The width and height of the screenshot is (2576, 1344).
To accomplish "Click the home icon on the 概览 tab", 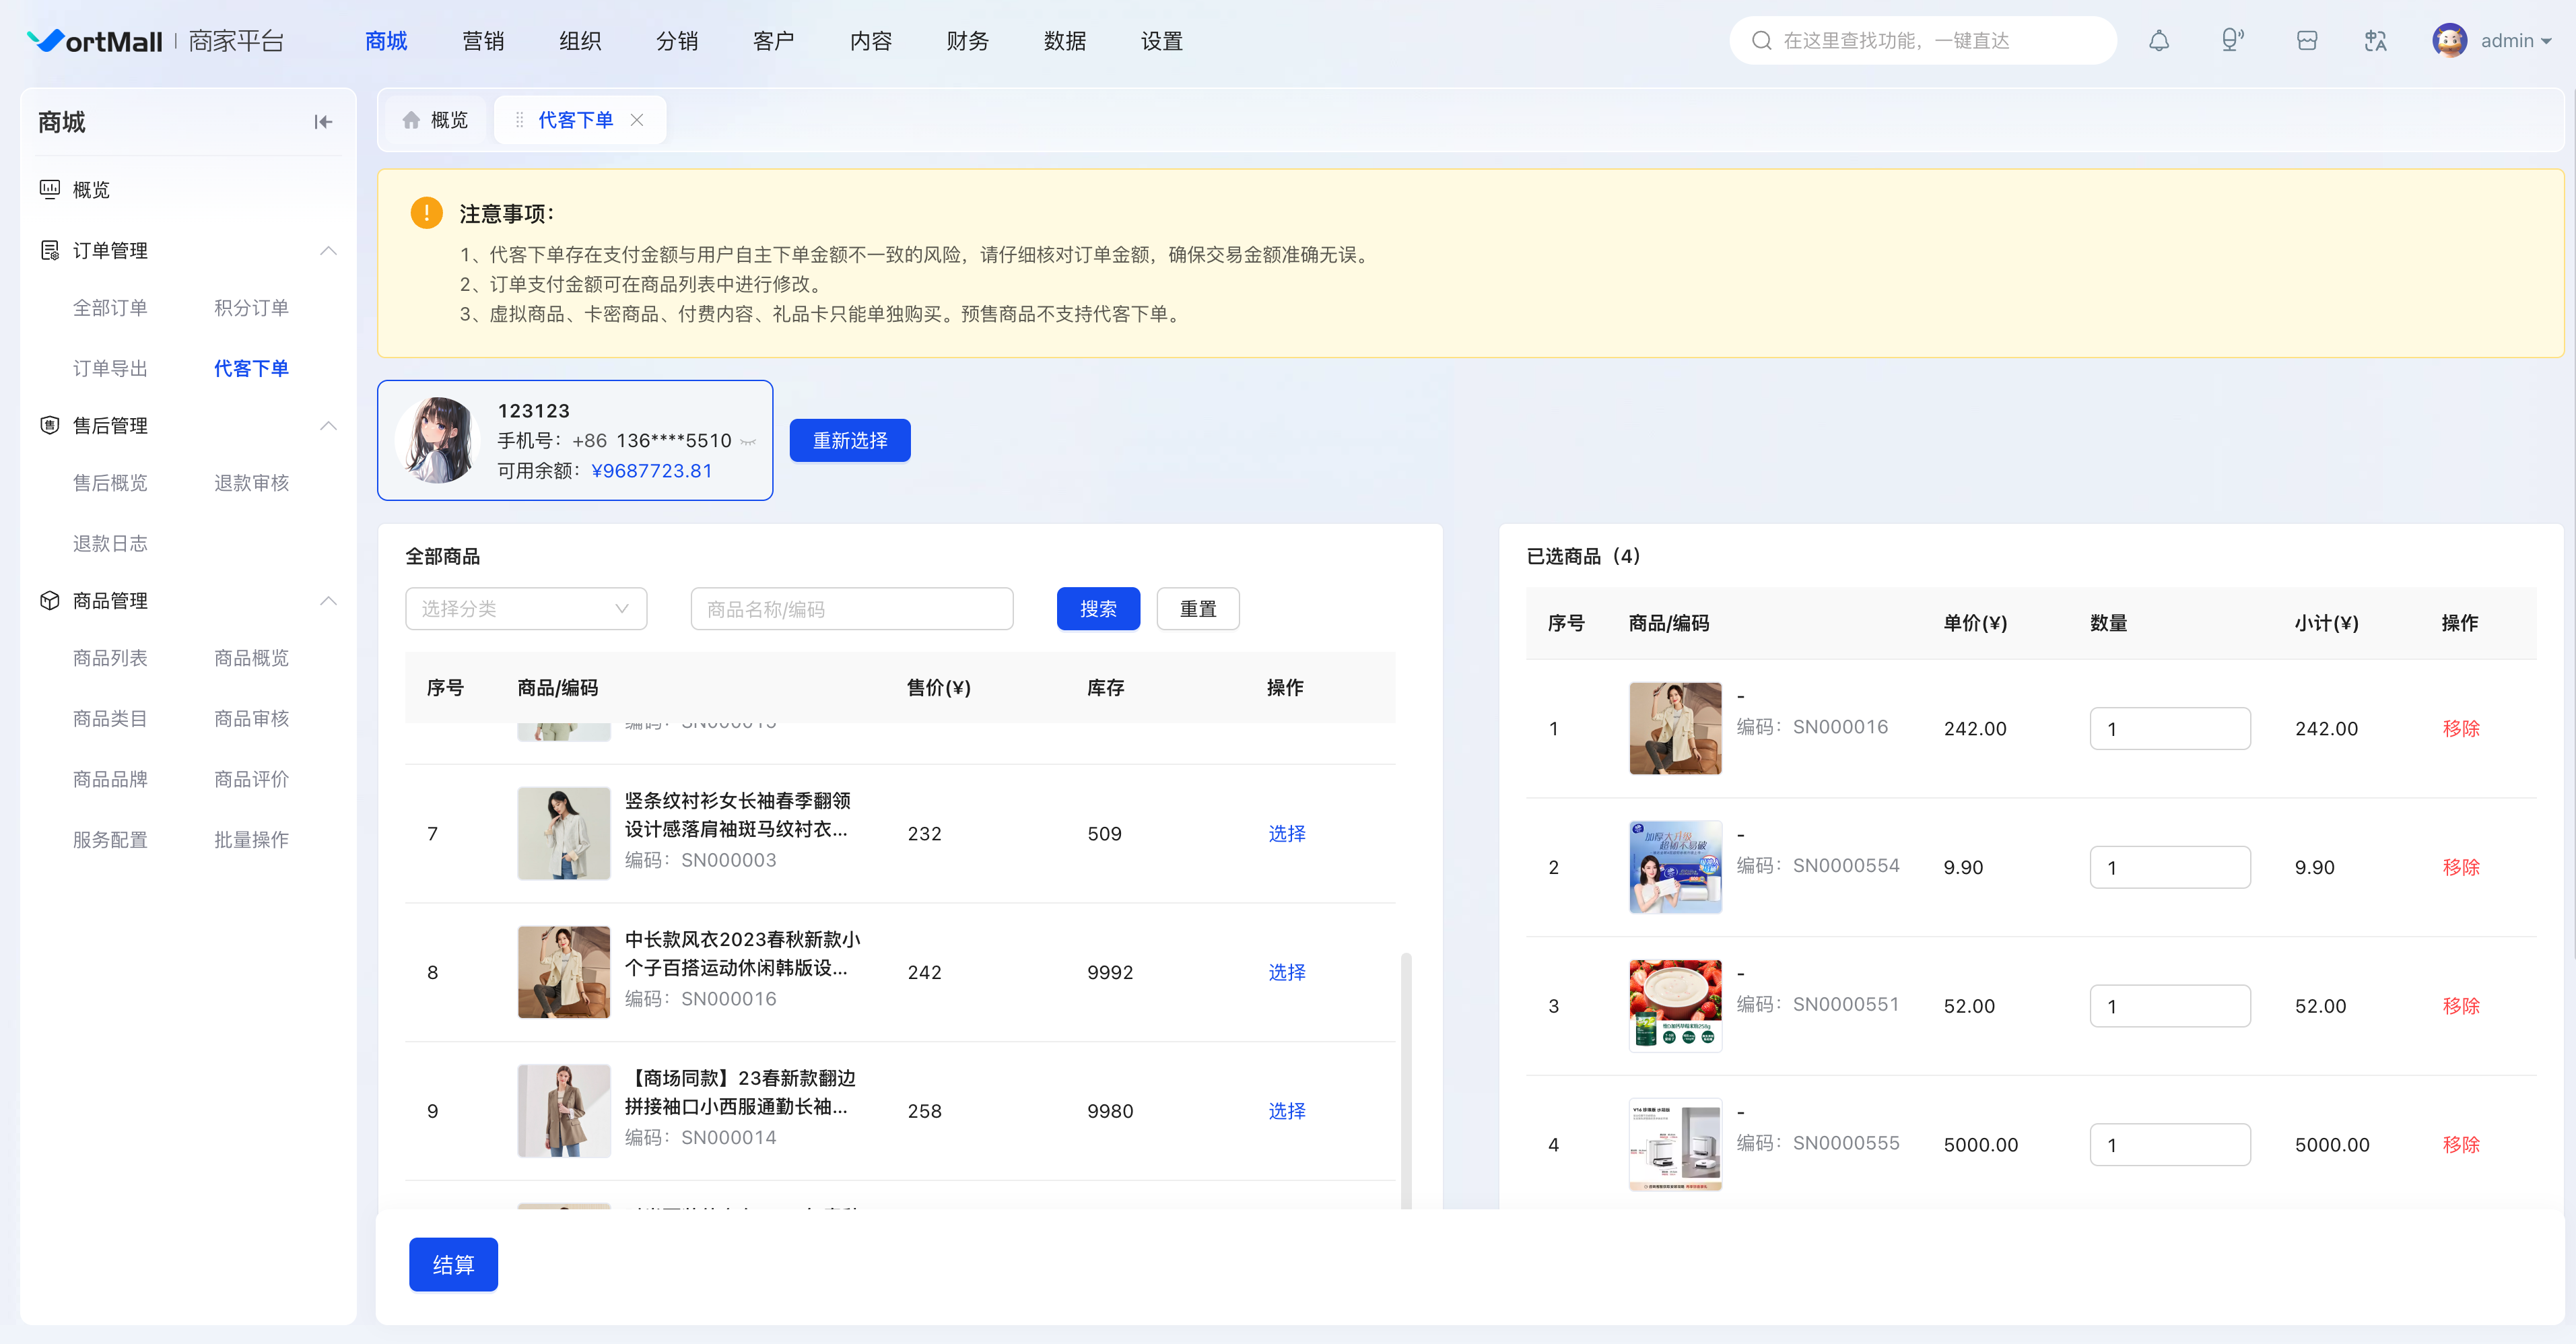I will click(411, 120).
